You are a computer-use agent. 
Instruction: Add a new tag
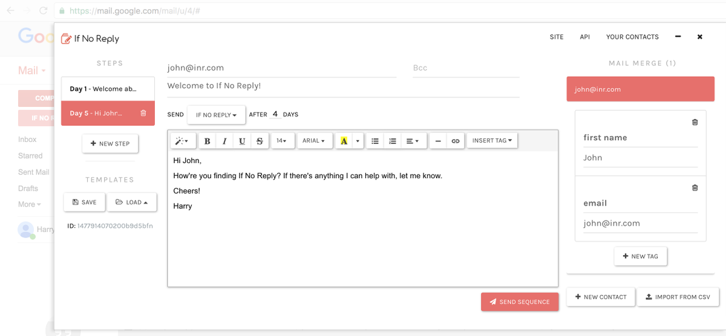point(640,256)
